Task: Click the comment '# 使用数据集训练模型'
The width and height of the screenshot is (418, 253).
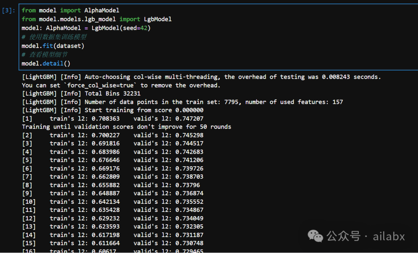Action: coord(54,37)
